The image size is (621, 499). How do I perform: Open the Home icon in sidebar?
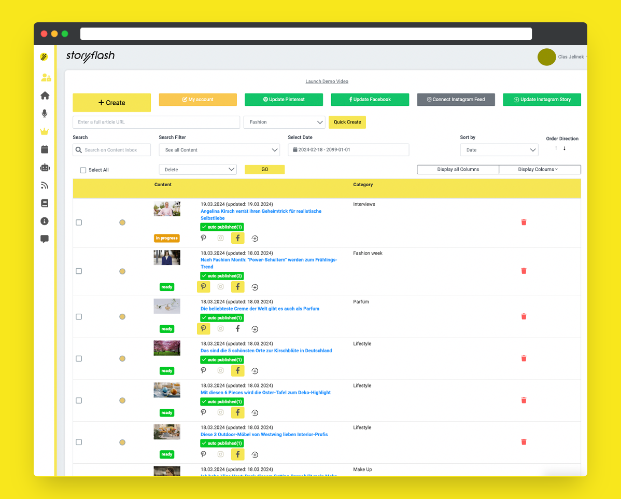click(x=45, y=95)
